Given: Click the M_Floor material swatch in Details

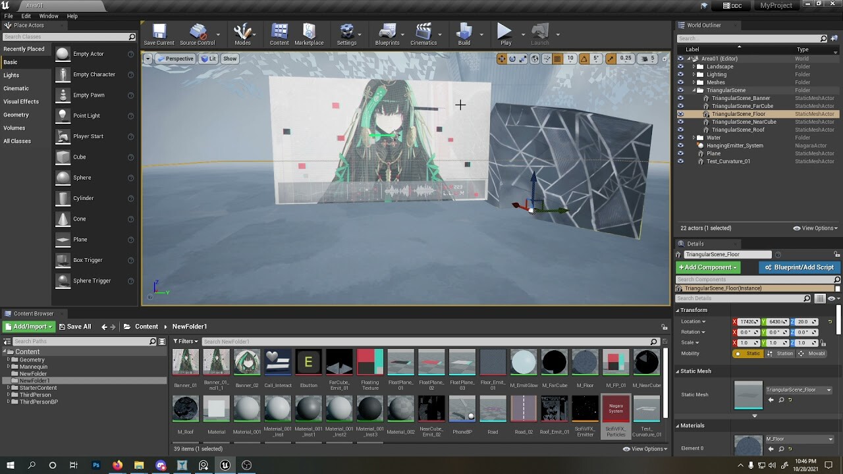Looking at the screenshot, I should 748,446.
